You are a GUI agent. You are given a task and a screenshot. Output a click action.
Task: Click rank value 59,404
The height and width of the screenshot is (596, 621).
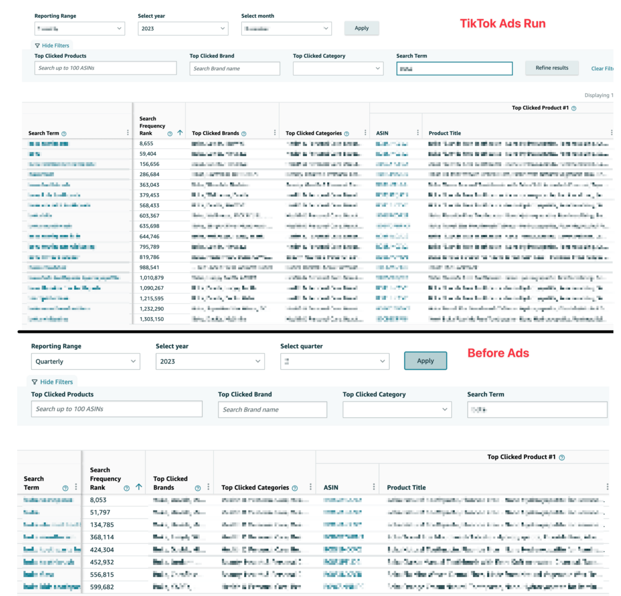[x=148, y=154]
